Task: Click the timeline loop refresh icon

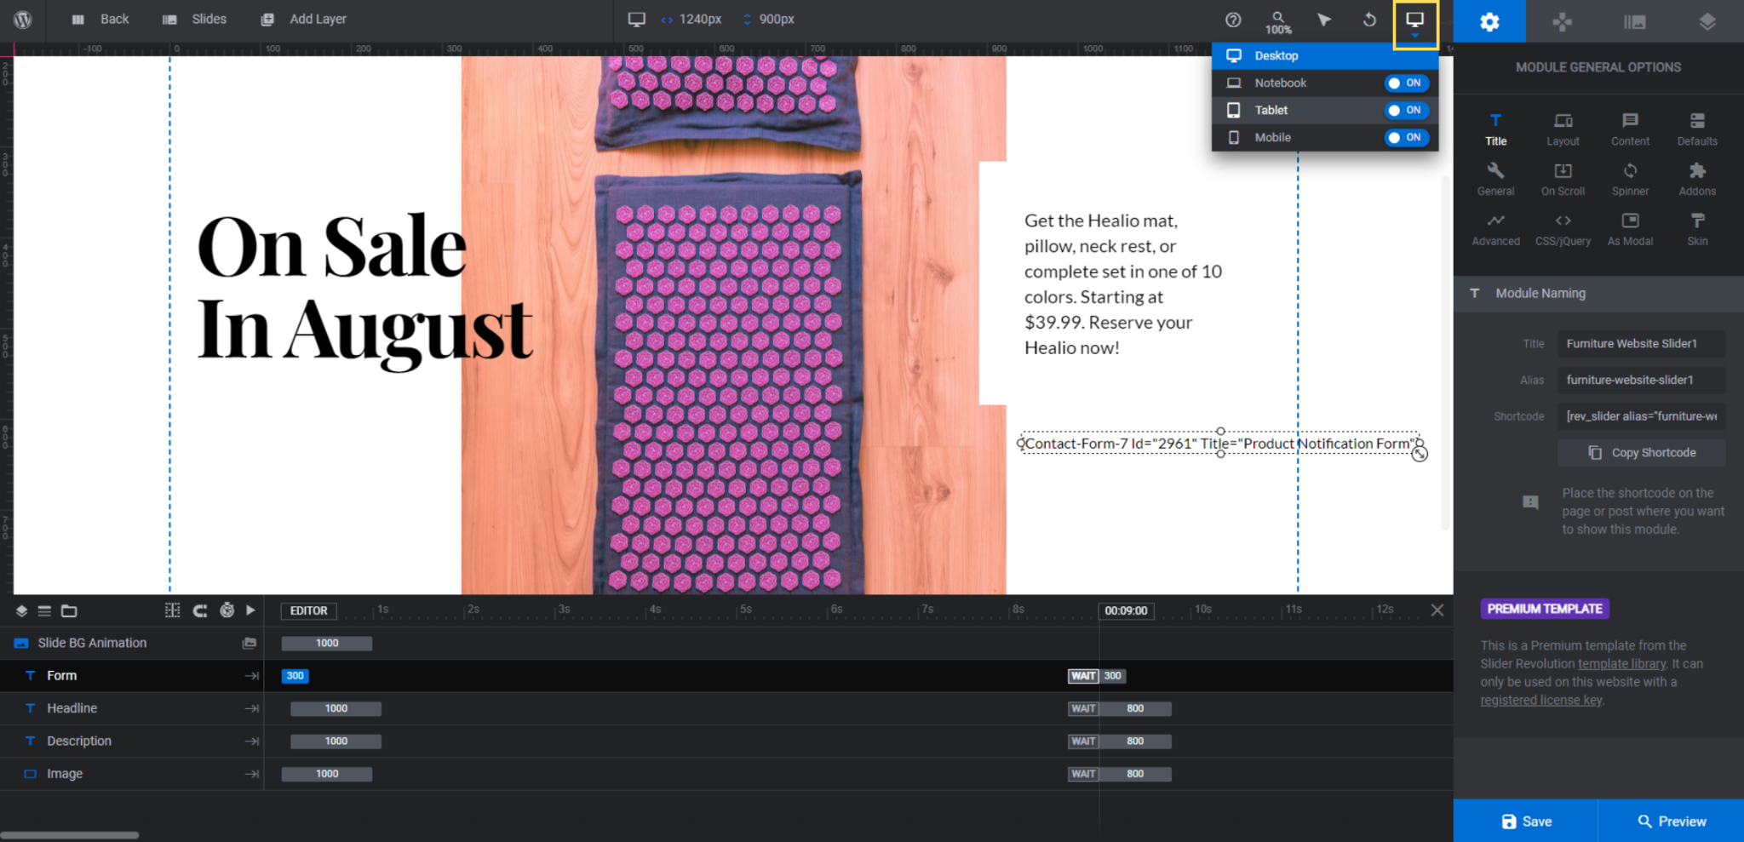Action: 200,610
